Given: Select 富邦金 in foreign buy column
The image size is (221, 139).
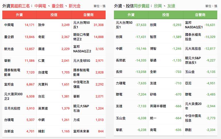Looking at the screenshot, I should tap(9, 84).
